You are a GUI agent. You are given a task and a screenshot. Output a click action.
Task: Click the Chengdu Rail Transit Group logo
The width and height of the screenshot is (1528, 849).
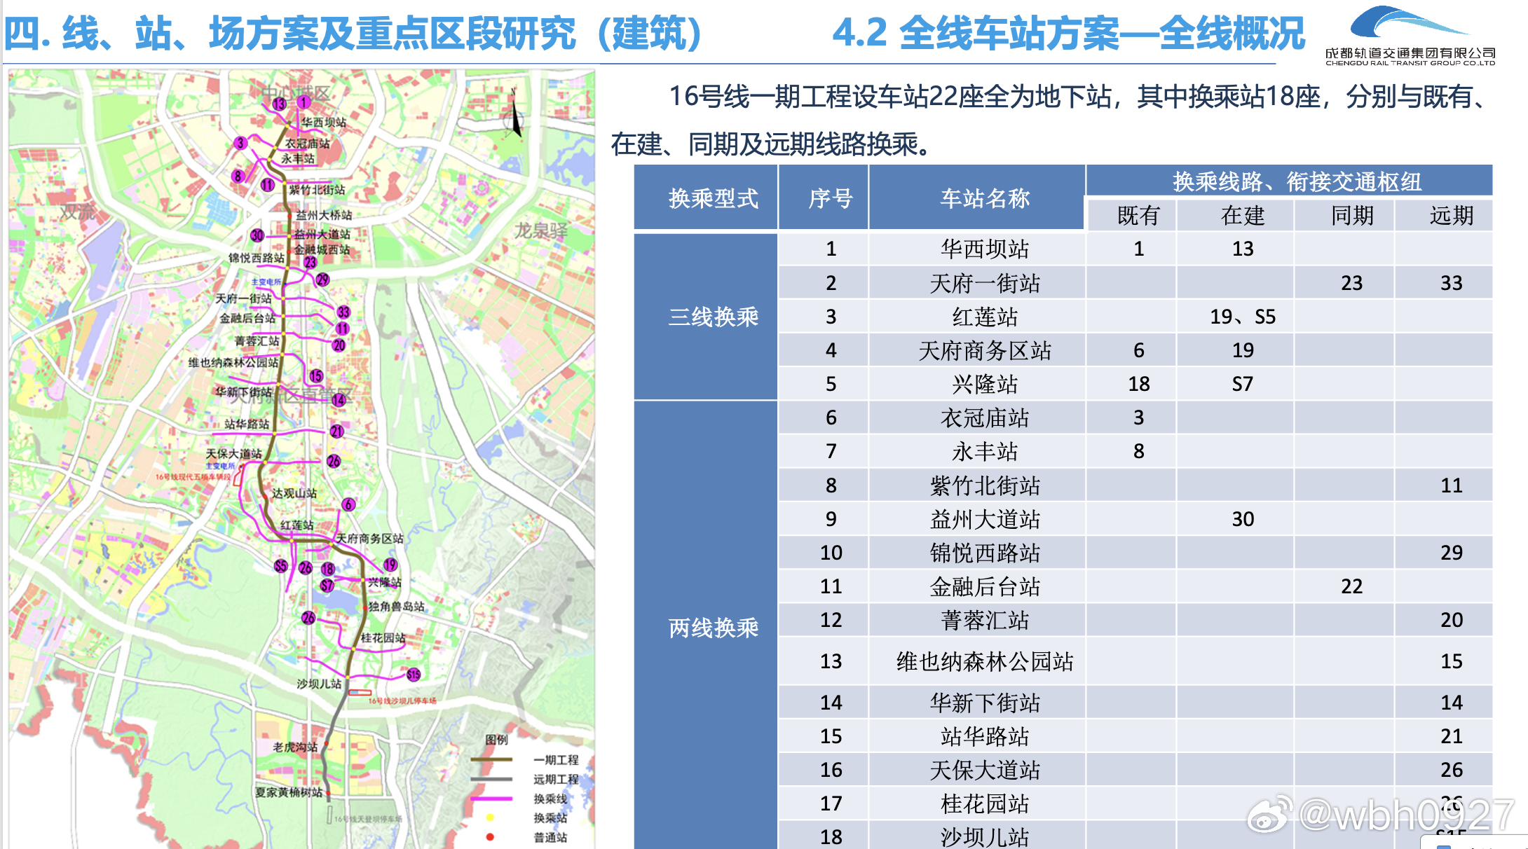click(1410, 36)
